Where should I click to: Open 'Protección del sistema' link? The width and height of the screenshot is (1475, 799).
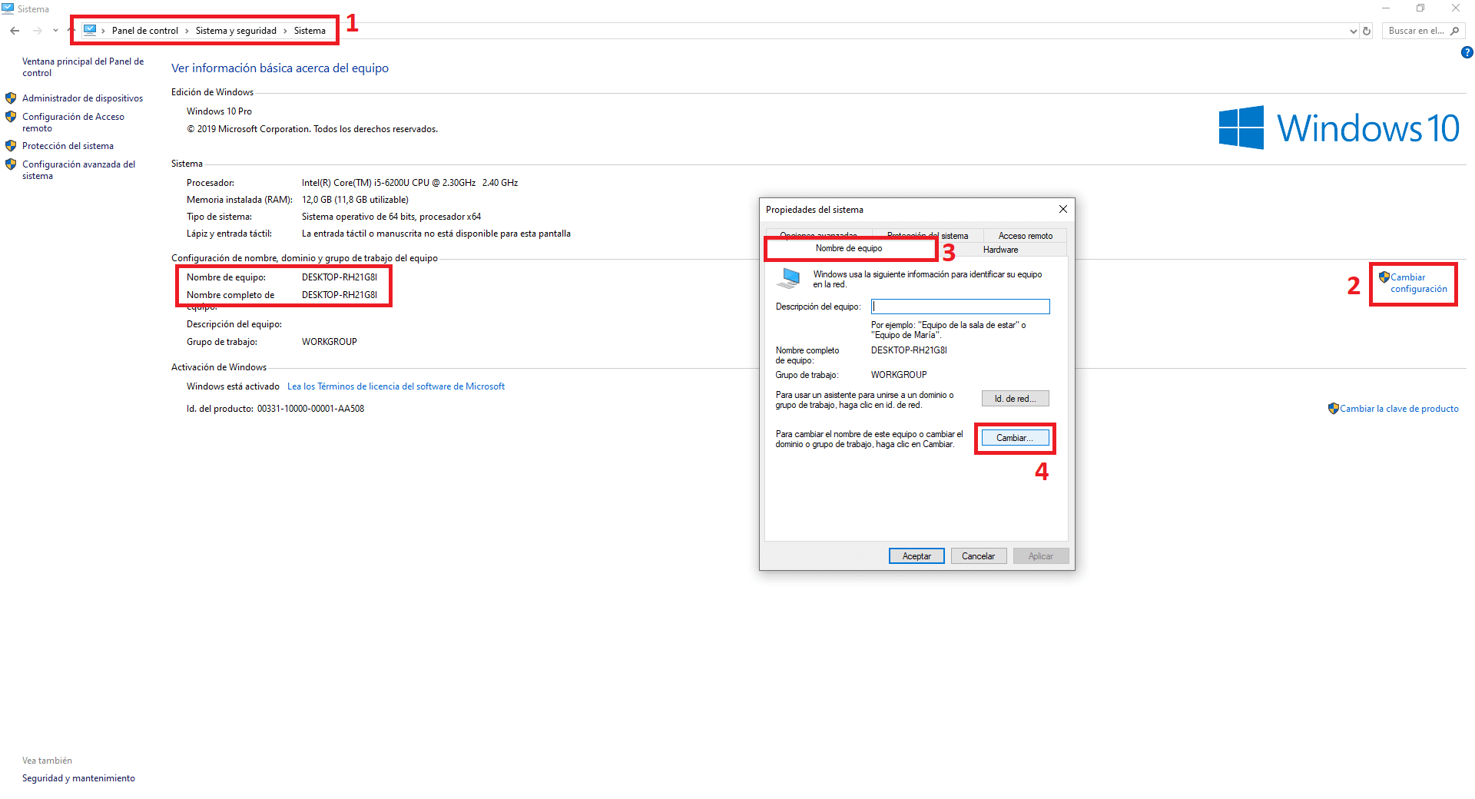click(x=68, y=146)
